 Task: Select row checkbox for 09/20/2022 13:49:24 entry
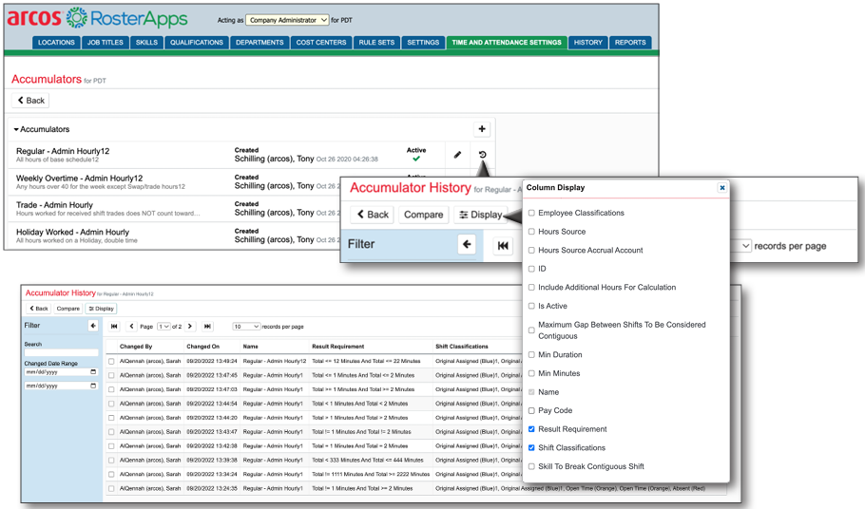tap(111, 362)
